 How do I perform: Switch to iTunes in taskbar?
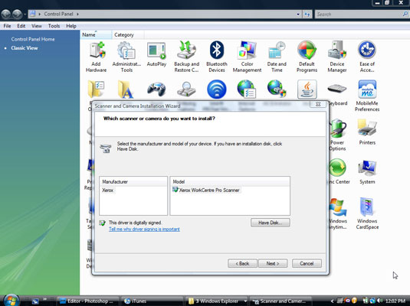tap(152, 301)
